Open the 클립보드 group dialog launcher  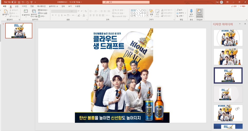coord(20,20)
